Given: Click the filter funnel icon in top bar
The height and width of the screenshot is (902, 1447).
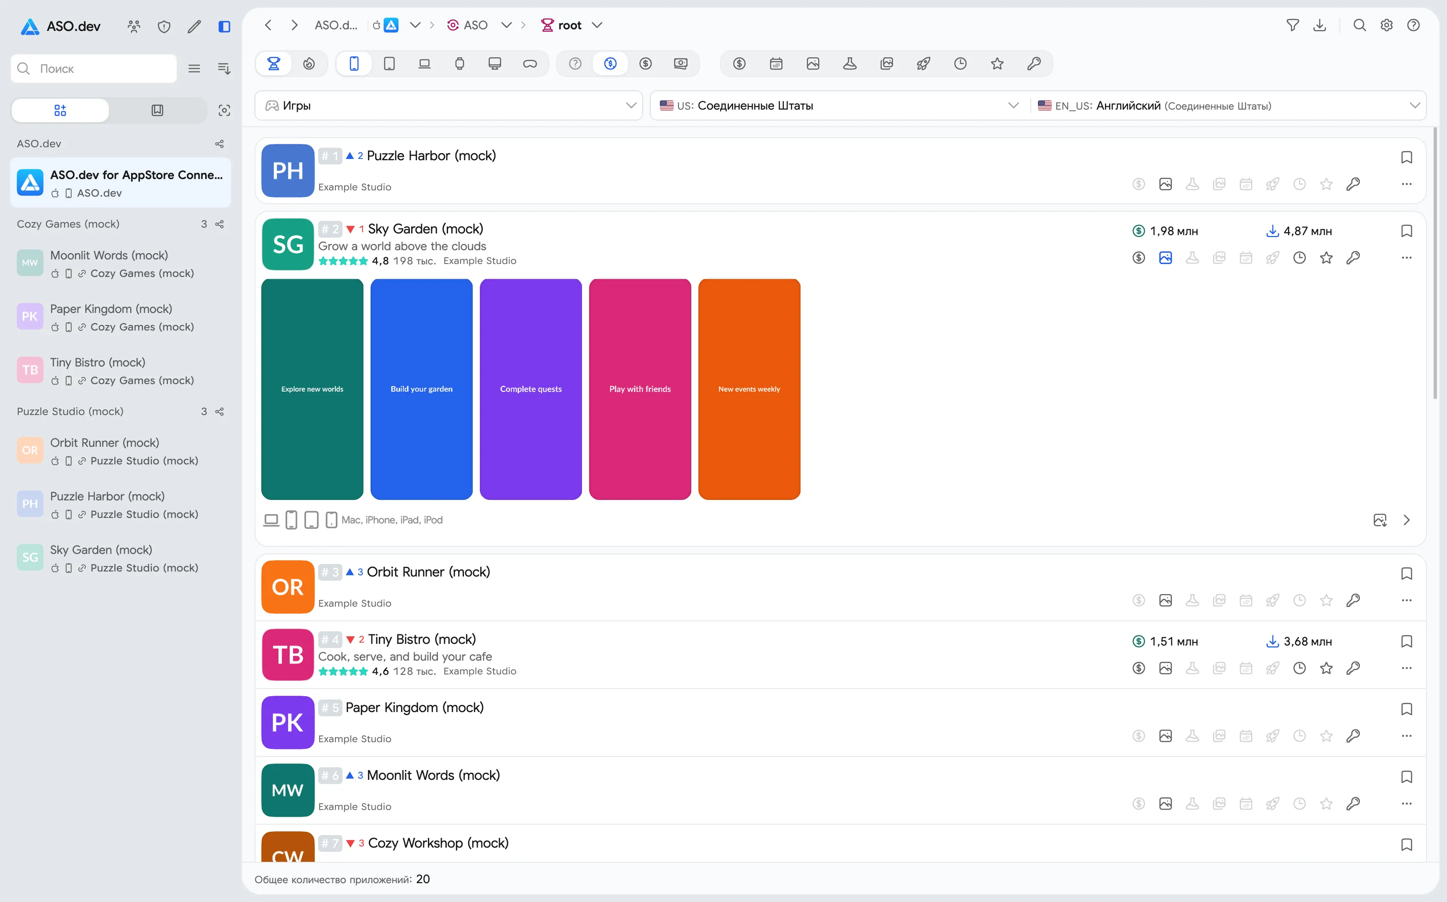Looking at the screenshot, I should click(x=1293, y=25).
